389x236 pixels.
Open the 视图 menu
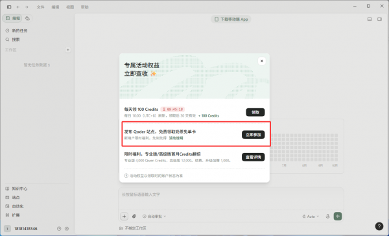point(70,7)
